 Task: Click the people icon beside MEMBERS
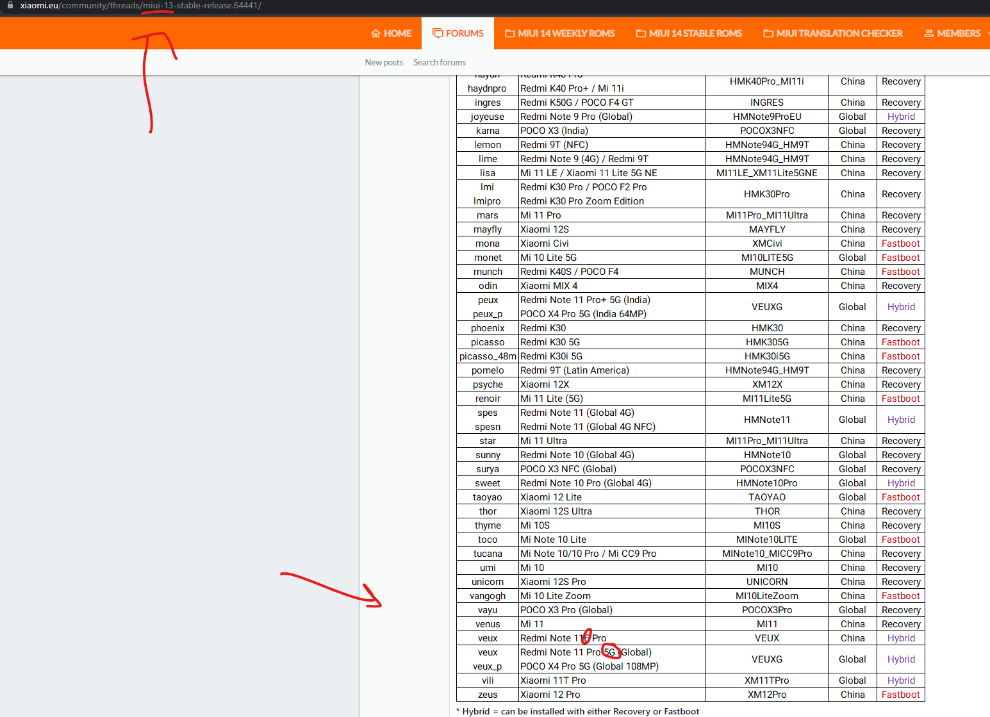click(x=928, y=33)
